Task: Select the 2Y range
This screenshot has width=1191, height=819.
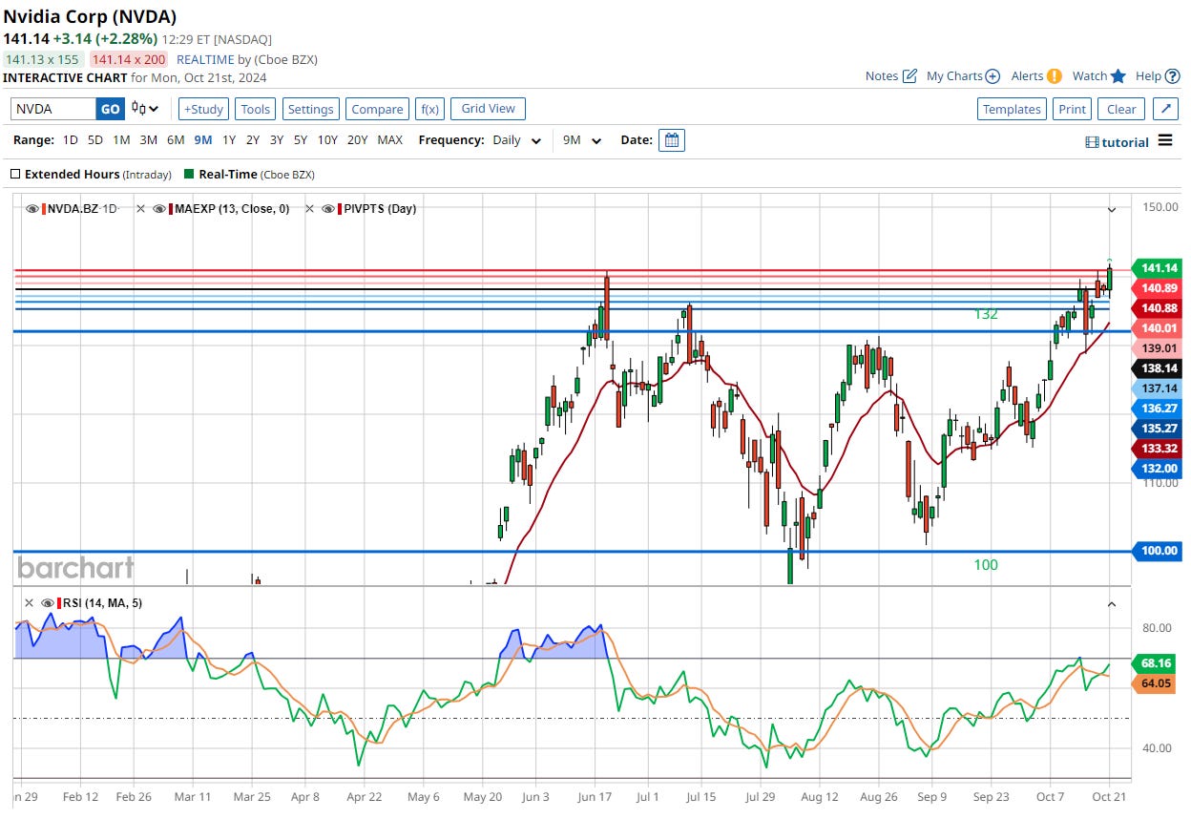Action: point(253,140)
